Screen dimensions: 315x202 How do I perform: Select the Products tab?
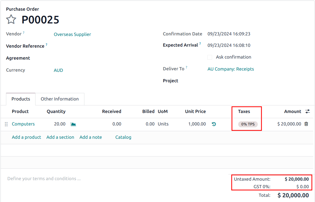click(x=20, y=99)
